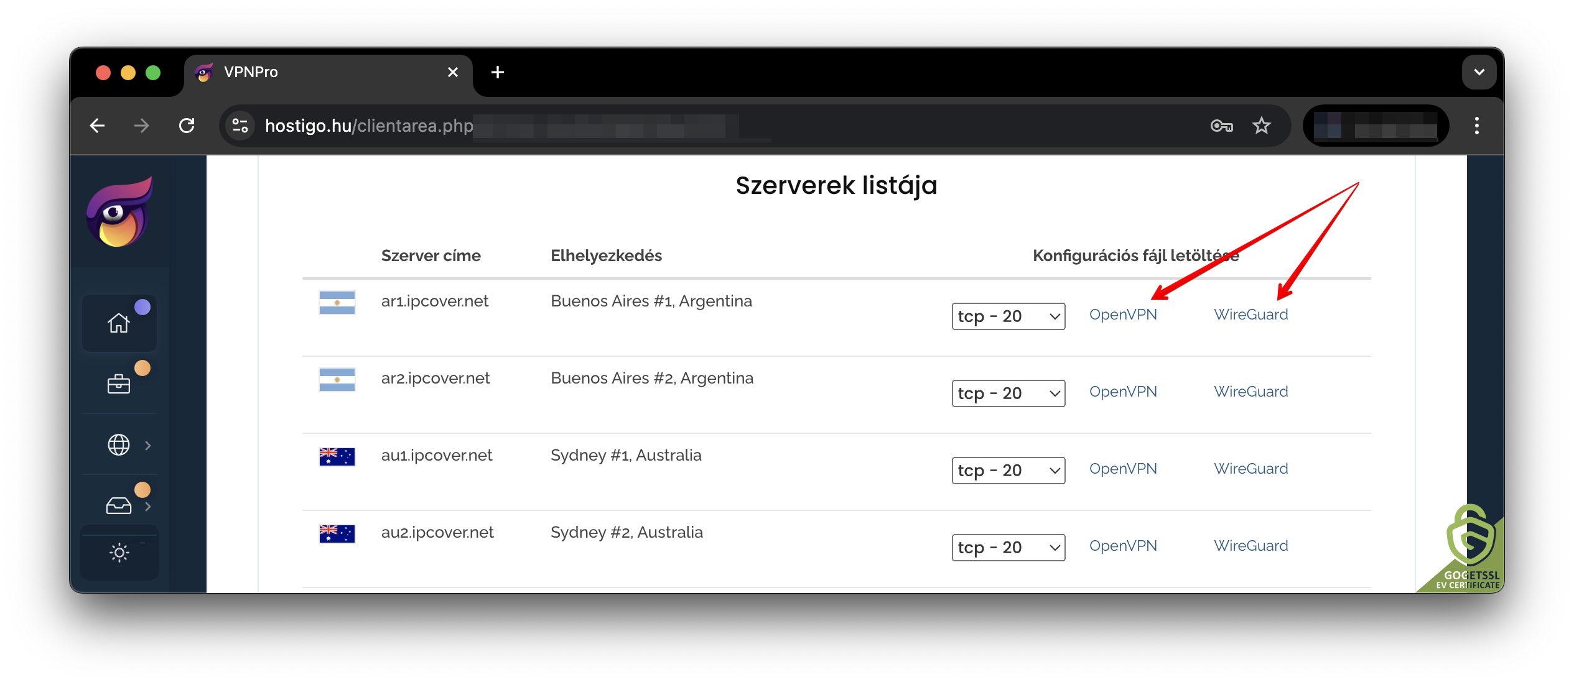Open protocol dropdown for ar1.ipcover.net
This screenshot has height=685, width=1574.
click(x=1008, y=316)
